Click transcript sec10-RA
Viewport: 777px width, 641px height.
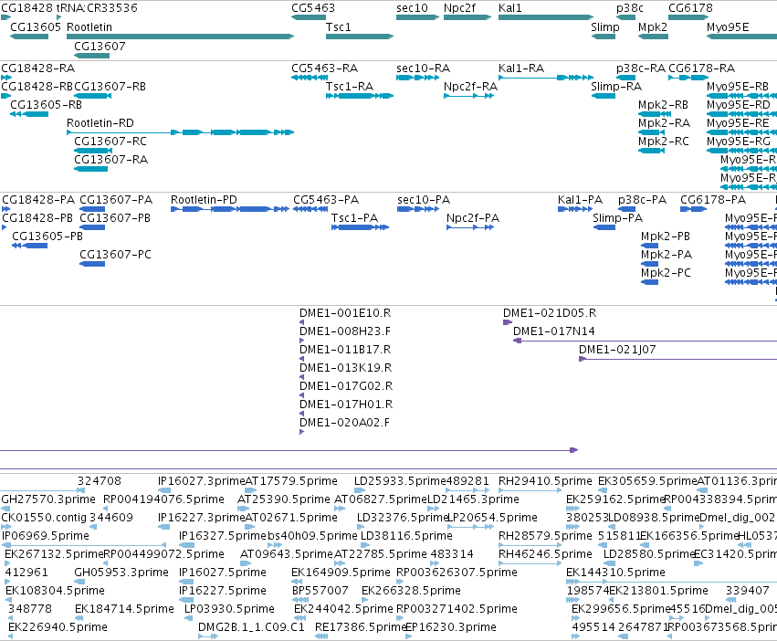[418, 78]
